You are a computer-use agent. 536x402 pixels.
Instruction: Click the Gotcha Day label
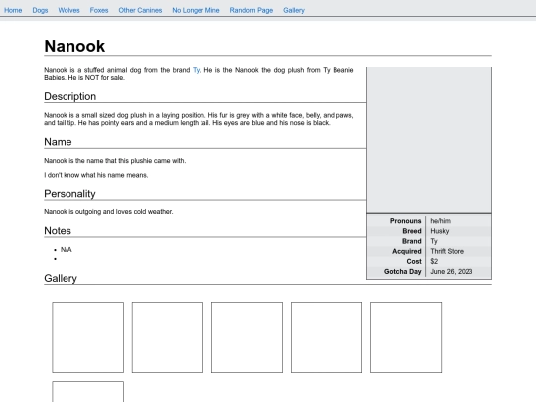tap(403, 271)
